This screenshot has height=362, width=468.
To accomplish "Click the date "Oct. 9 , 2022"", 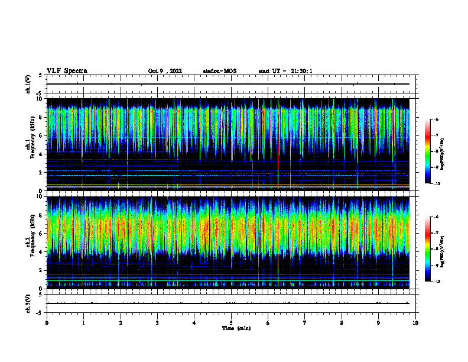I will point(165,71).
